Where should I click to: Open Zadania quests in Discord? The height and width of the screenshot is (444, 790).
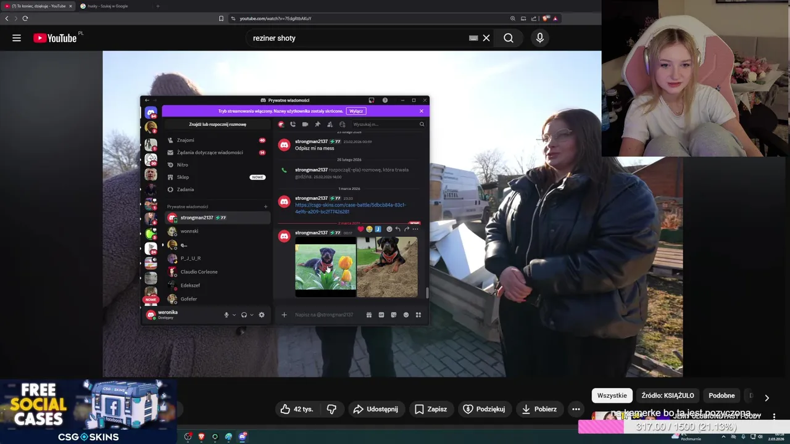pos(216,189)
